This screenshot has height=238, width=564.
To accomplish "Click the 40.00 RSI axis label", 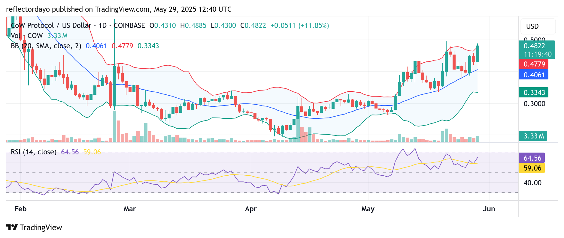I will [x=532, y=183].
